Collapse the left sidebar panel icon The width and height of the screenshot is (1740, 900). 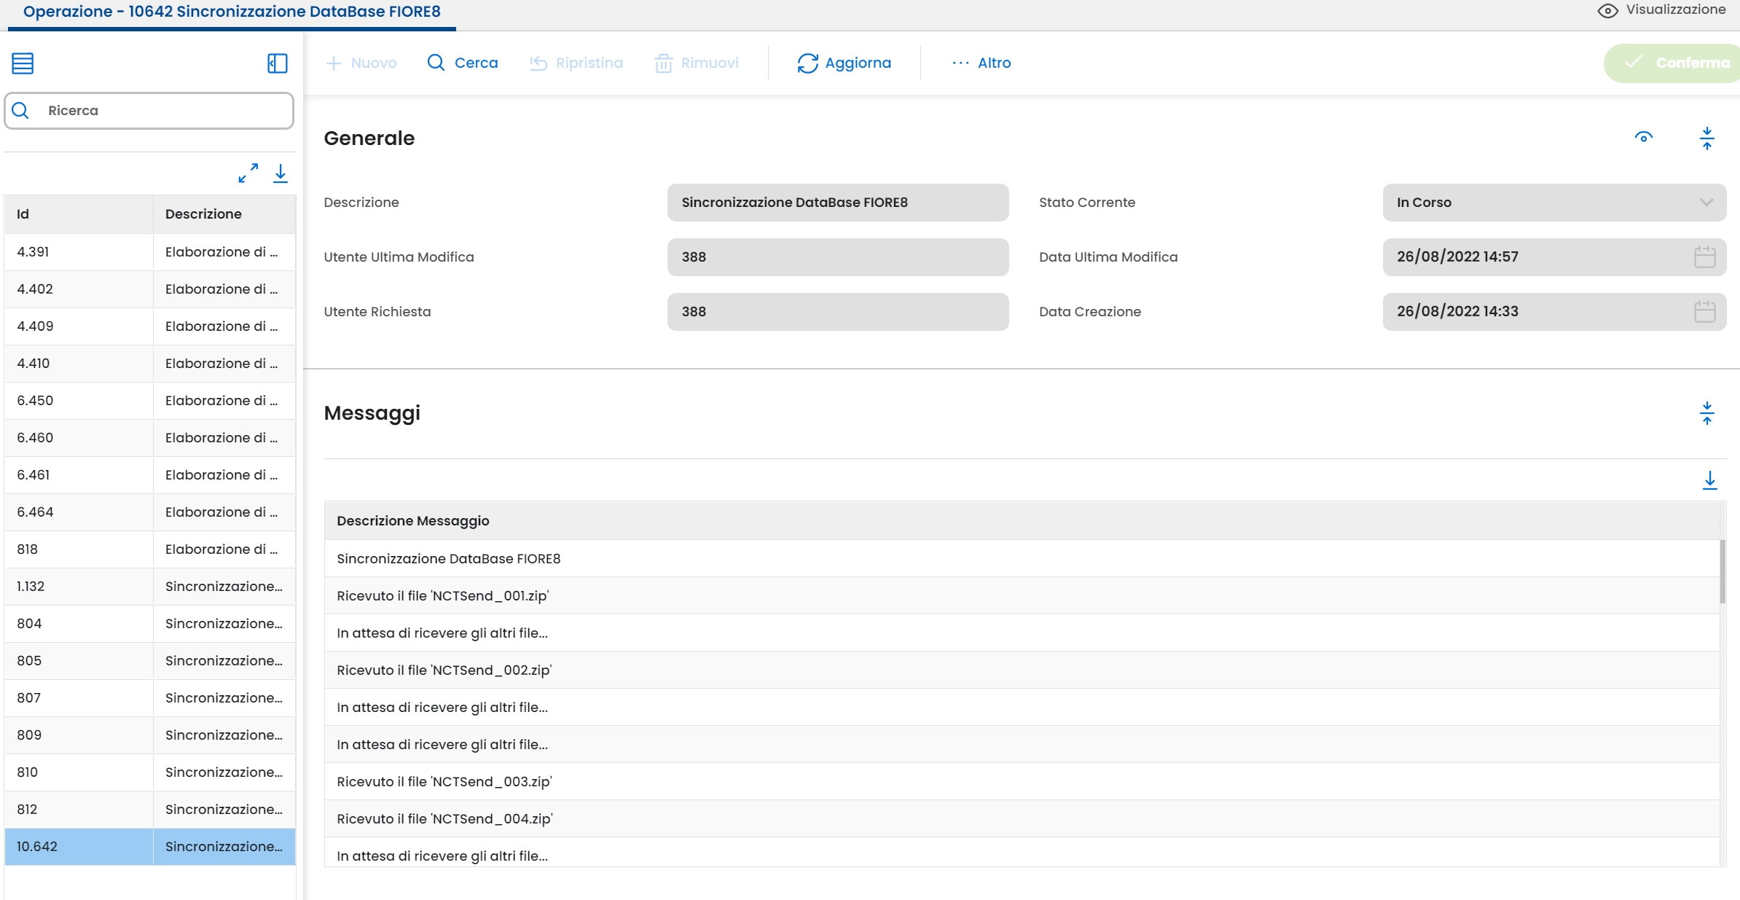click(x=277, y=63)
